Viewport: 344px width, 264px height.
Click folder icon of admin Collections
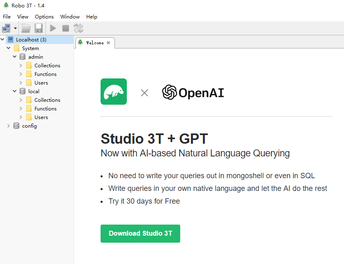(x=29, y=65)
